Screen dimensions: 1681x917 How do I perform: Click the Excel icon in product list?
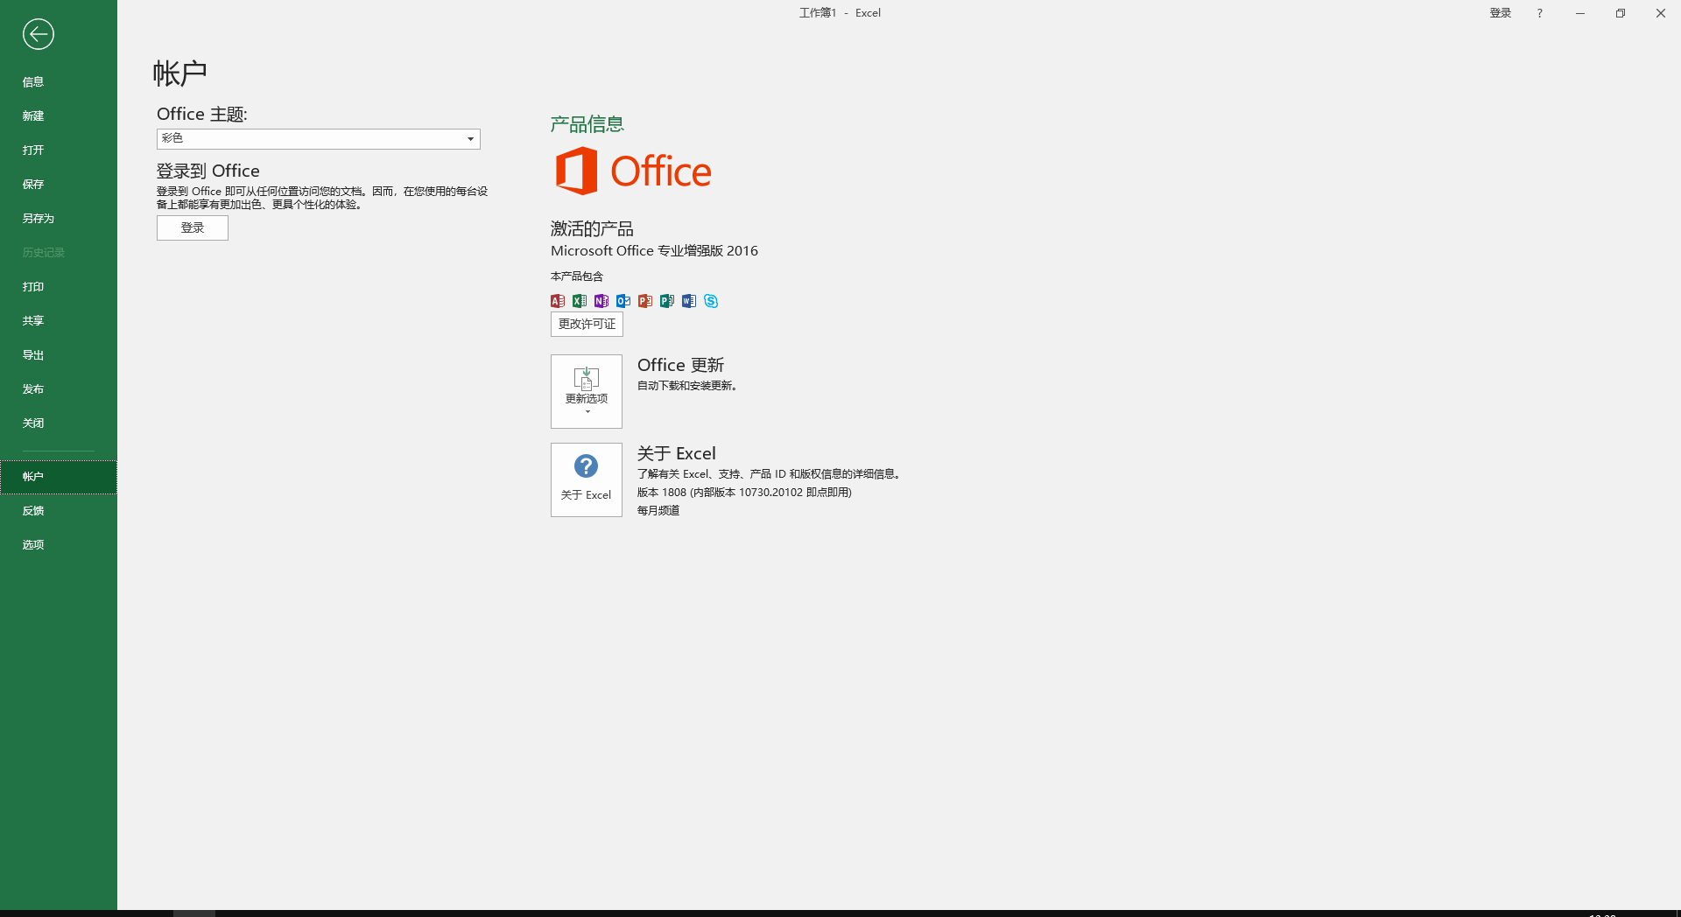pyautogui.click(x=579, y=300)
